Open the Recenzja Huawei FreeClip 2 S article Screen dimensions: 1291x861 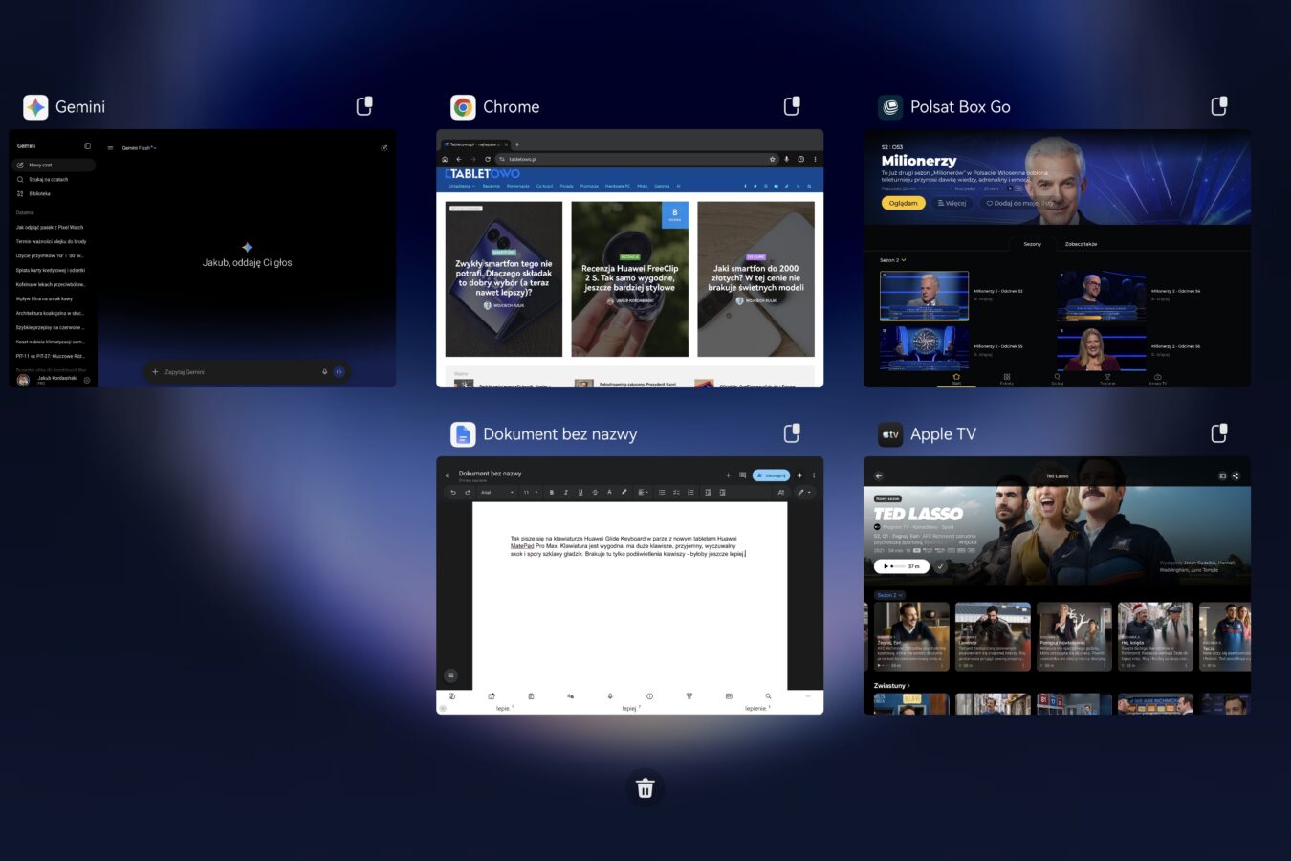(x=630, y=278)
